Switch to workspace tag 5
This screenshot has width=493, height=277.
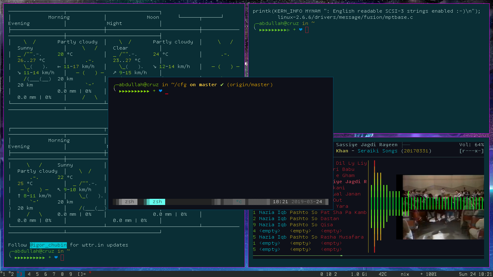[37, 274]
